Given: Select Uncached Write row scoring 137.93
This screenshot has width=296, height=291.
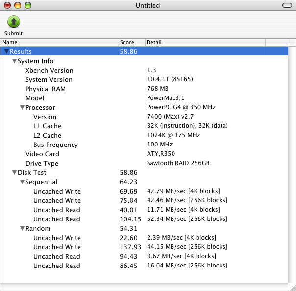Looking at the screenshot, I should (144, 247).
